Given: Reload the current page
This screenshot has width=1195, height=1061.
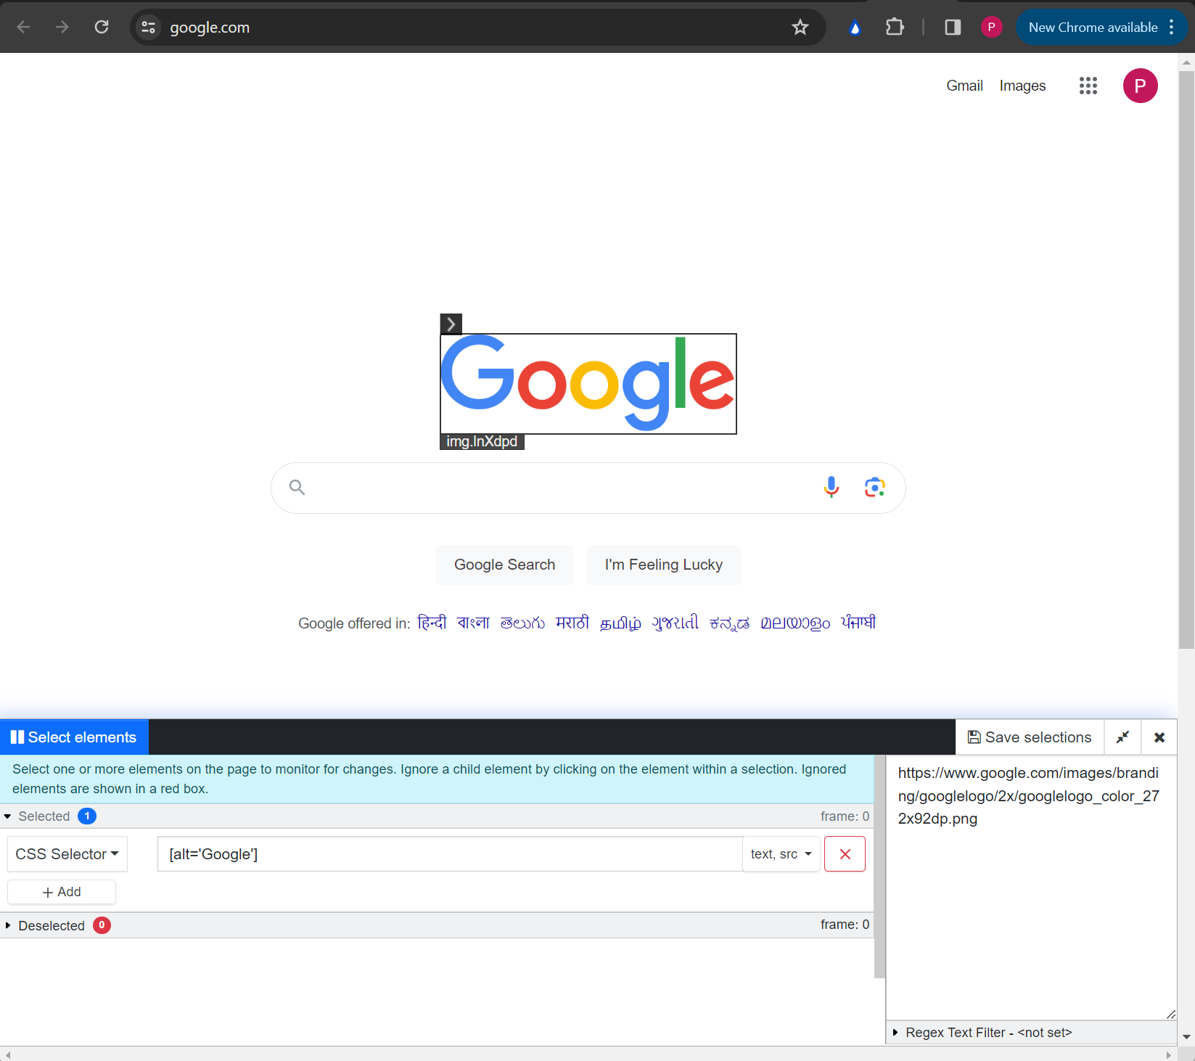Looking at the screenshot, I should click(x=102, y=28).
